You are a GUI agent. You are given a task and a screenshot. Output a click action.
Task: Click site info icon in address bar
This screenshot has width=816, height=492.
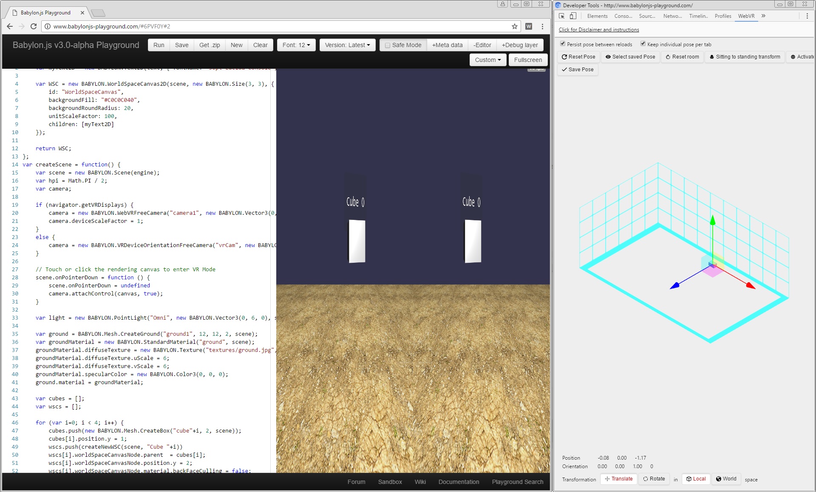(48, 26)
